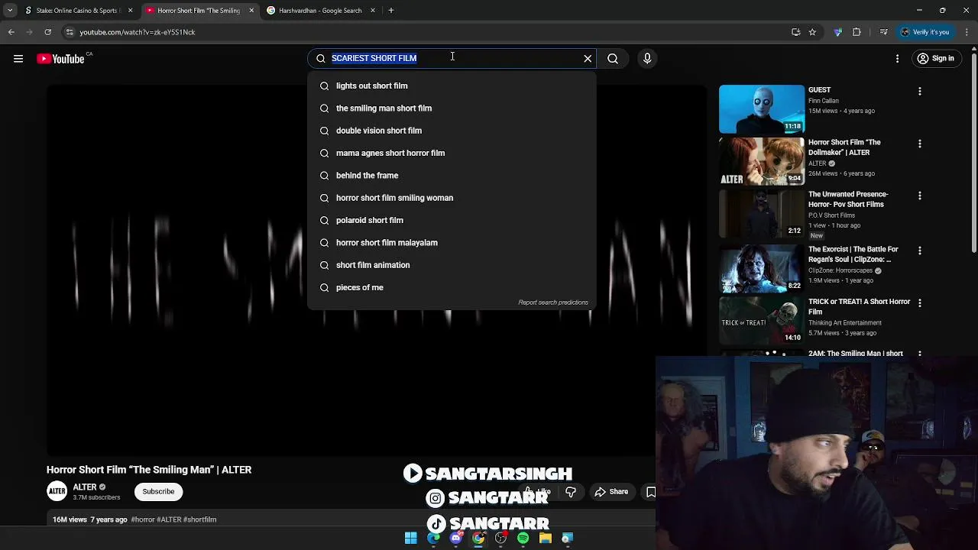Open The Exorcist video thumbnail
This screenshot has width=978, height=550.
pos(762,268)
